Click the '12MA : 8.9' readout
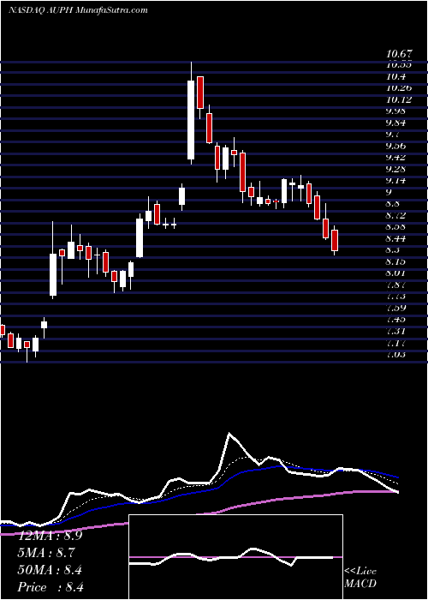This screenshot has height=600, width=428. (x=51, y=536)
